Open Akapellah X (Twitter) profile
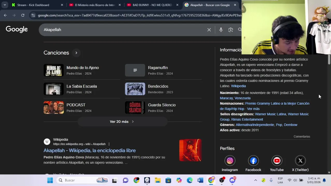The height and width of the screenshot is (186, 331). click(300, 164)
